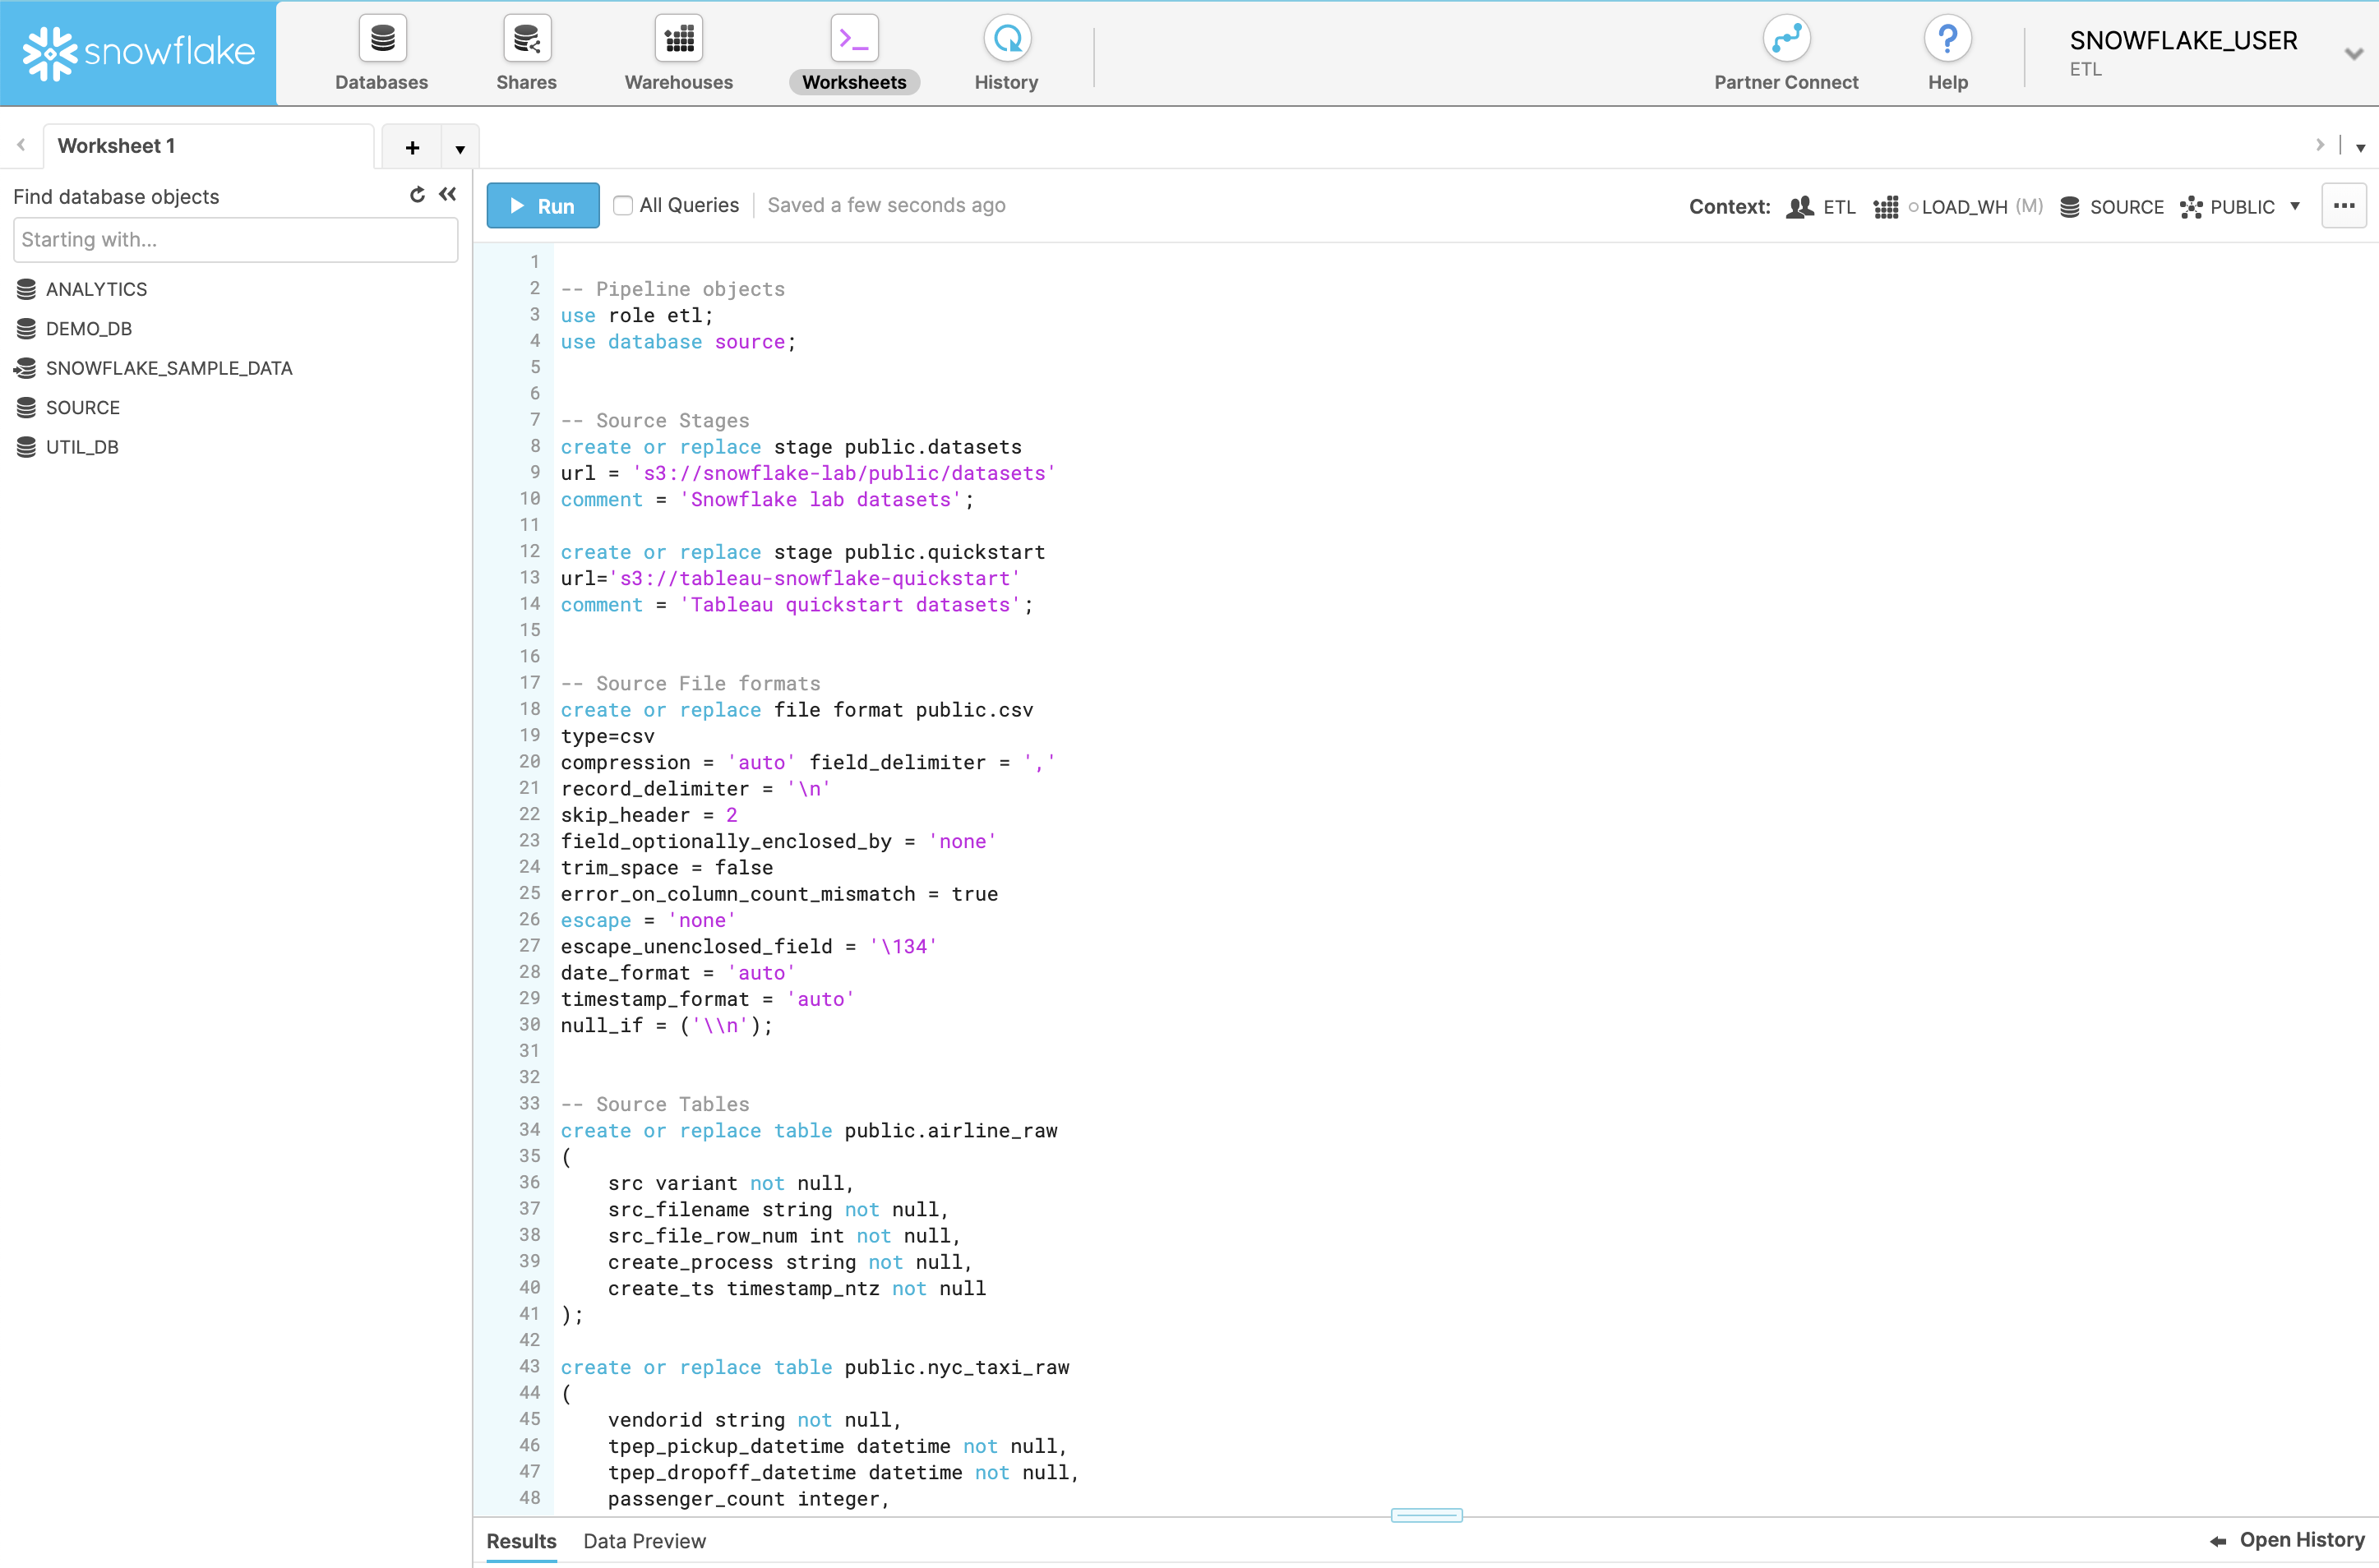2379x1568 pixels.
Task: Click the ETL role icon in context
Action: click(1800, 207)
